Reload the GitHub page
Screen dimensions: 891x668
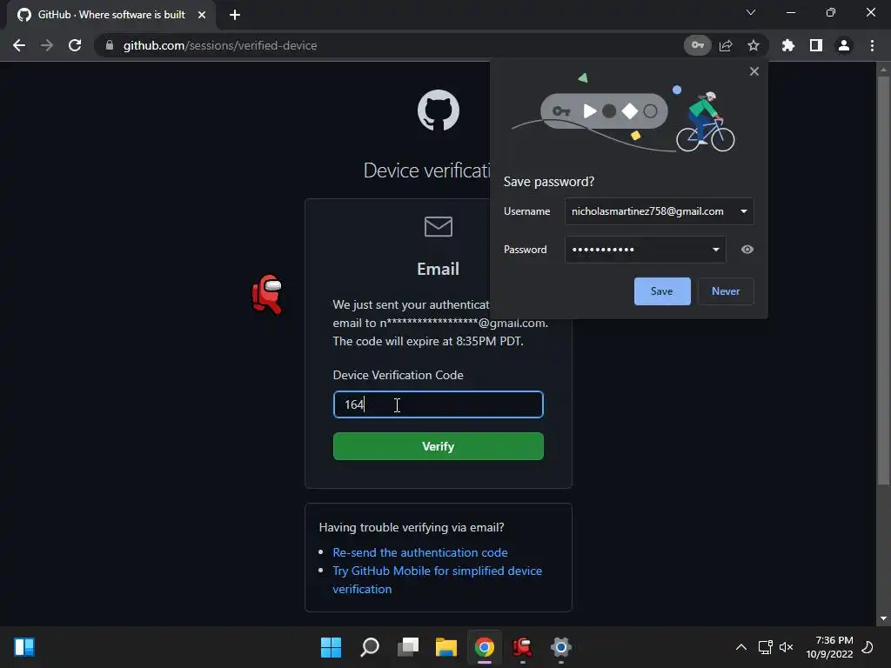[75, 45]
